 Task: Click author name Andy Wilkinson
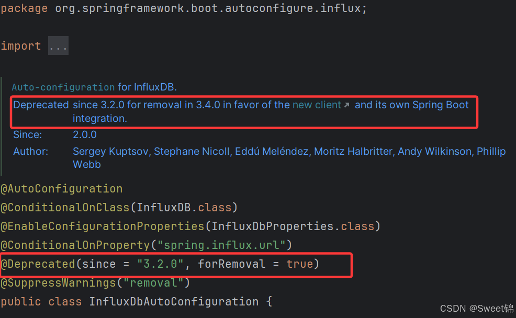pos(435,151)
